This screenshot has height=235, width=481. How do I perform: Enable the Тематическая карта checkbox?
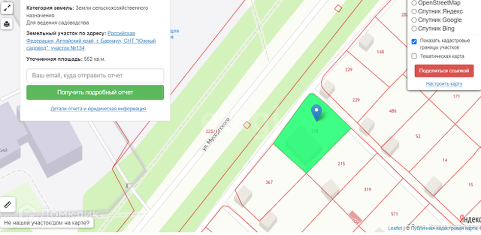414,56
